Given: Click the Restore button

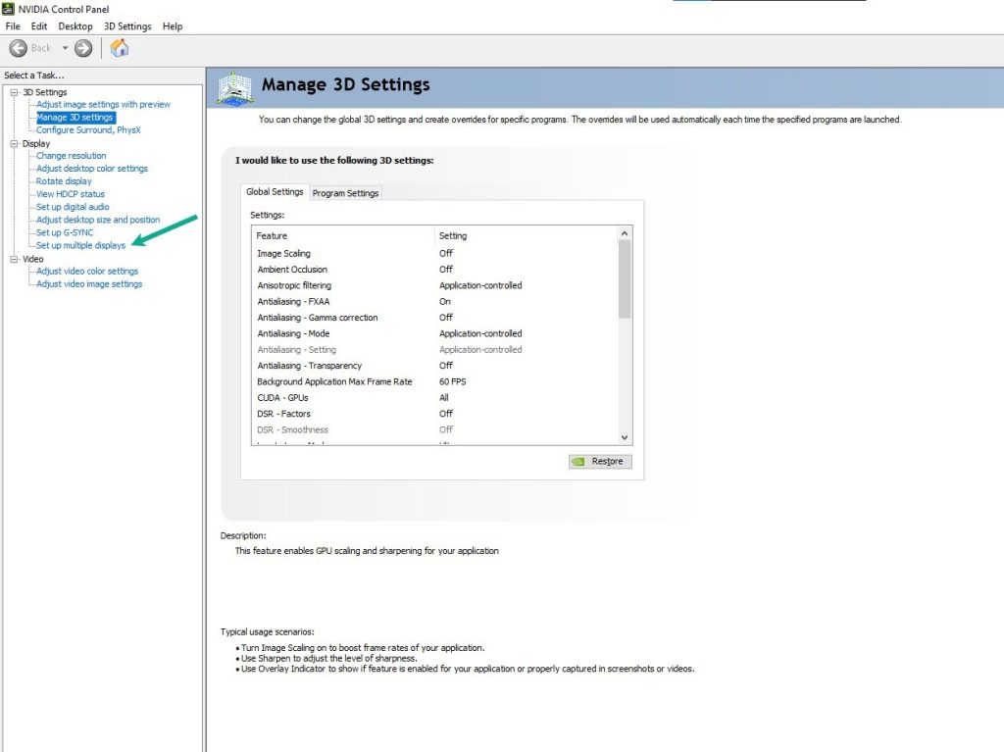Looking at the screenshot, I should 600,461.
